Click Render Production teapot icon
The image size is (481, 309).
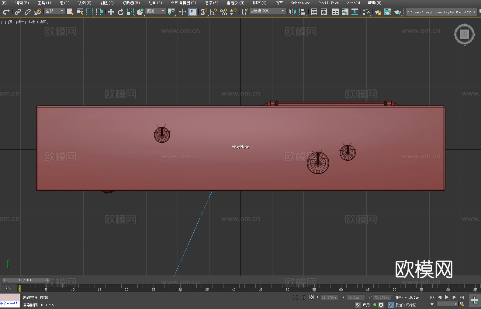tap(397, 12)
